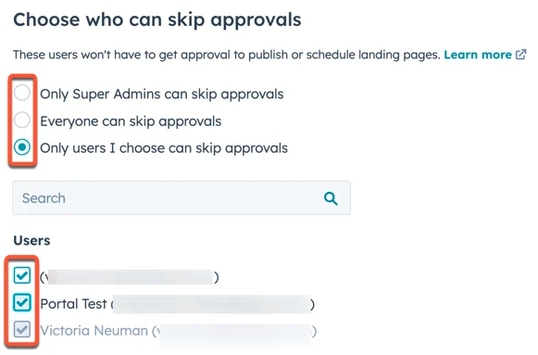Uncheck the Portal Test user checkbox
Image resolution: width=538 pixels, height=355 pixels.
pyautogui.click(x=22, y=302)
